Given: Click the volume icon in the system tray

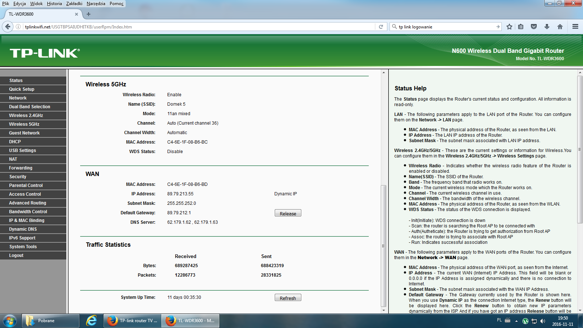Looking at the screenshot, I should 543,321.
